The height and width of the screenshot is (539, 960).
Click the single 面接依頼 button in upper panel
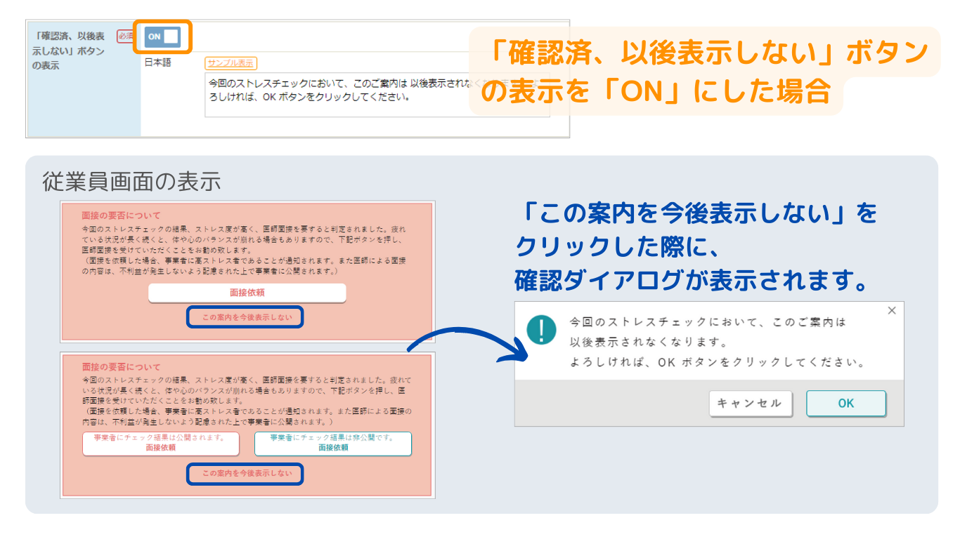tap(247, 293)
